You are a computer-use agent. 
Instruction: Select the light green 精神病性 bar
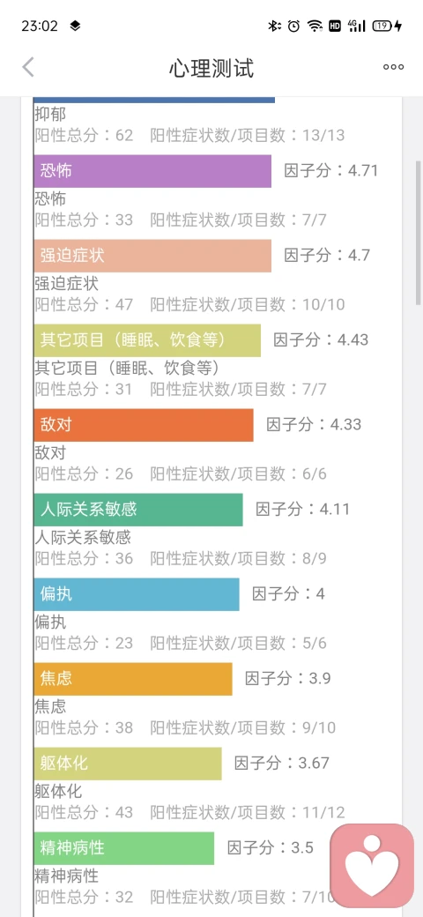tap(124, 848)
